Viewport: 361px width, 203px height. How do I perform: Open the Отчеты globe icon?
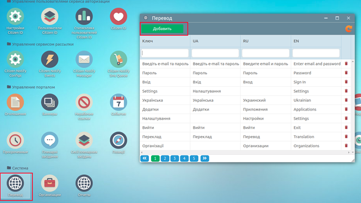pyautogui.click(x=84, y=183)
